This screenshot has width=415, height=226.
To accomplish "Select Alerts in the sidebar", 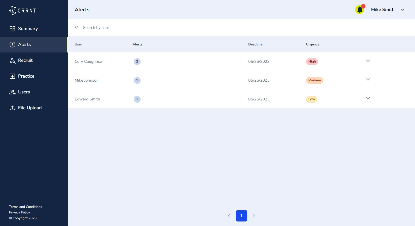I will click(x=24, y=44).
